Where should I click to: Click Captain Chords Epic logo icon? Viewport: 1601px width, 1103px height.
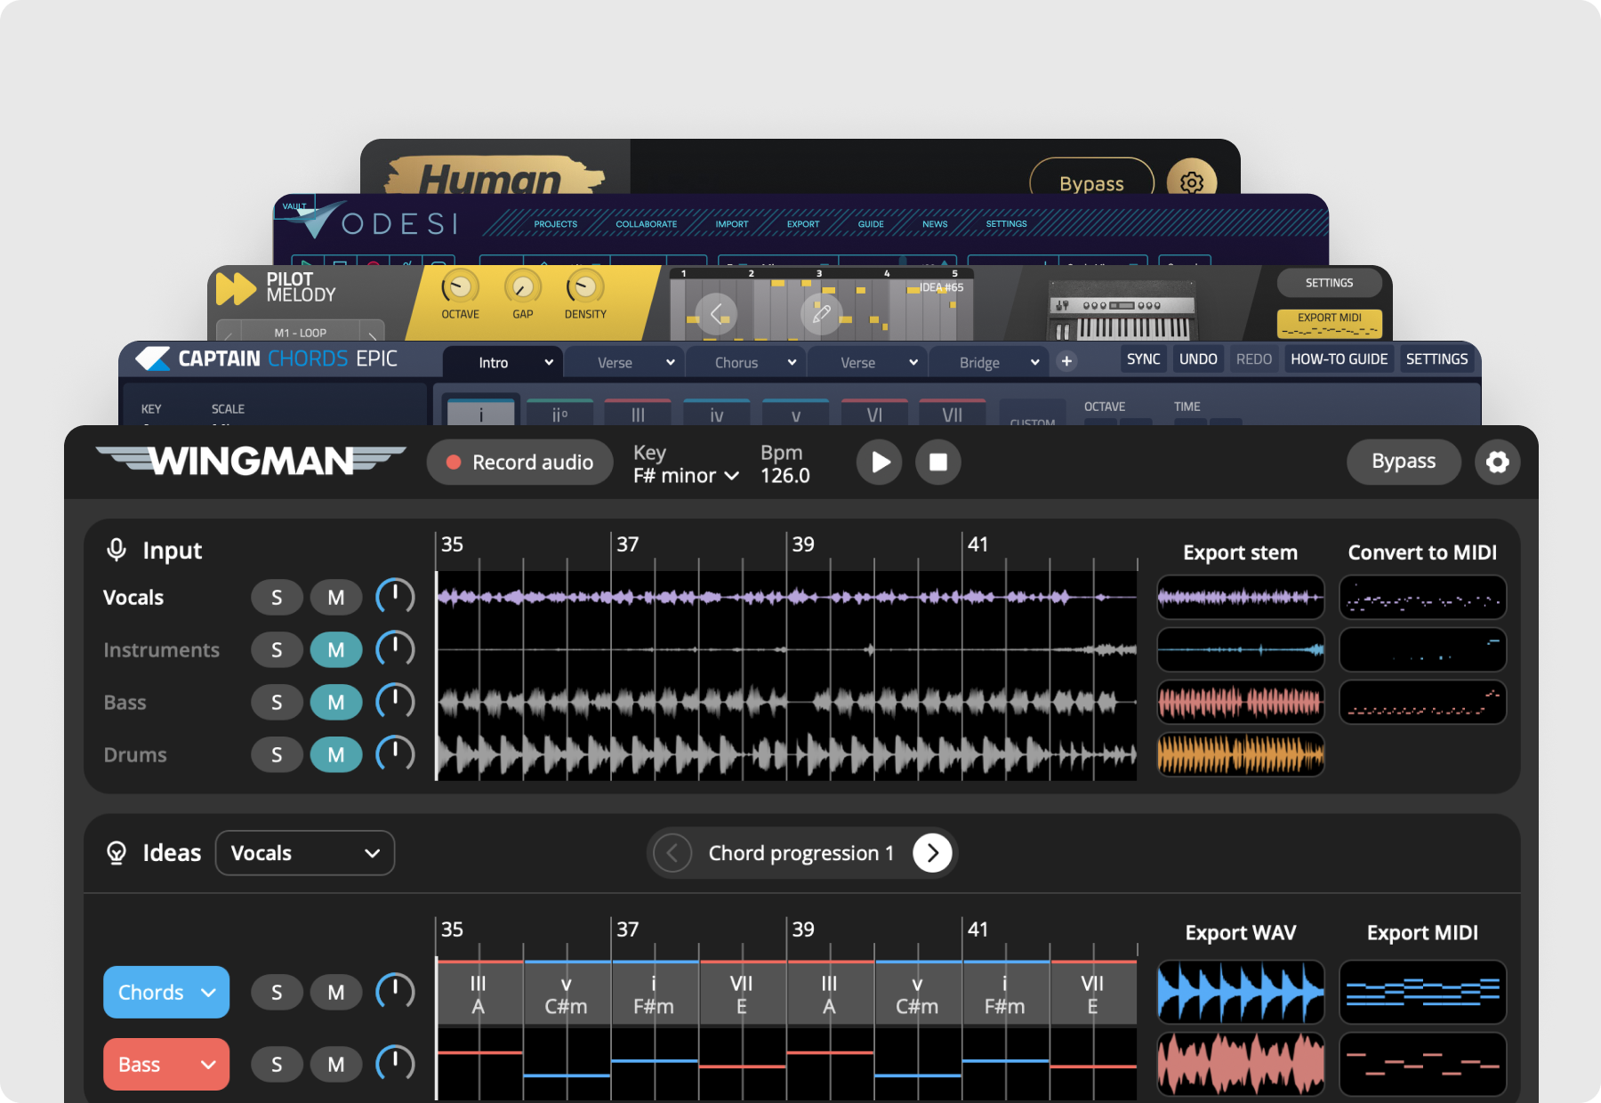pyautogui.click(x=153, y=358)
